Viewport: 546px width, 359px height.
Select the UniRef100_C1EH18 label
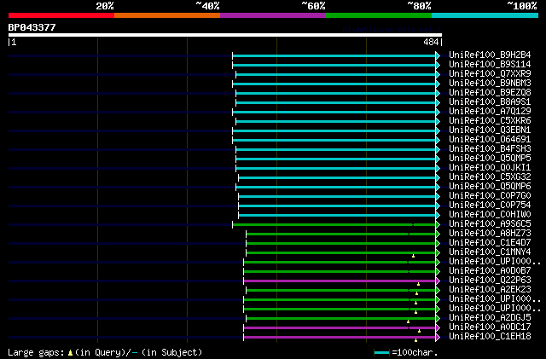pos(490,337)
